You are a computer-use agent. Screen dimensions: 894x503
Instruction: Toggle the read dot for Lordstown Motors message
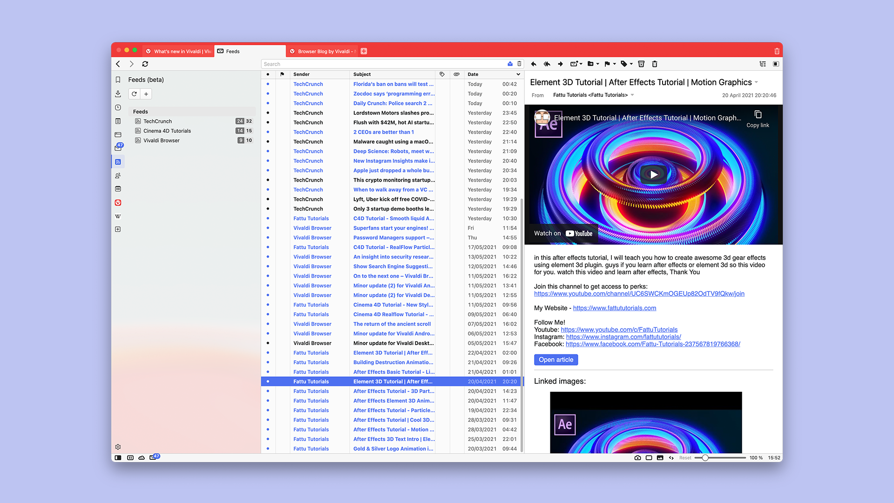tap(268, 113)
